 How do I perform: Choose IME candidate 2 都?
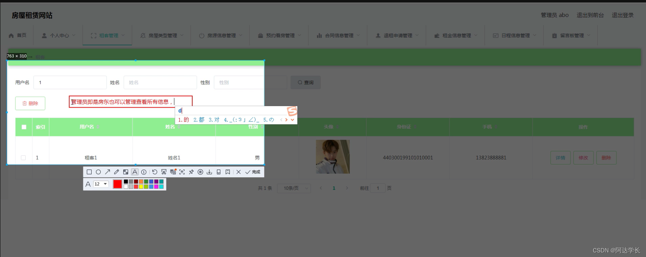pyautogui.click(x=199, y=120)
